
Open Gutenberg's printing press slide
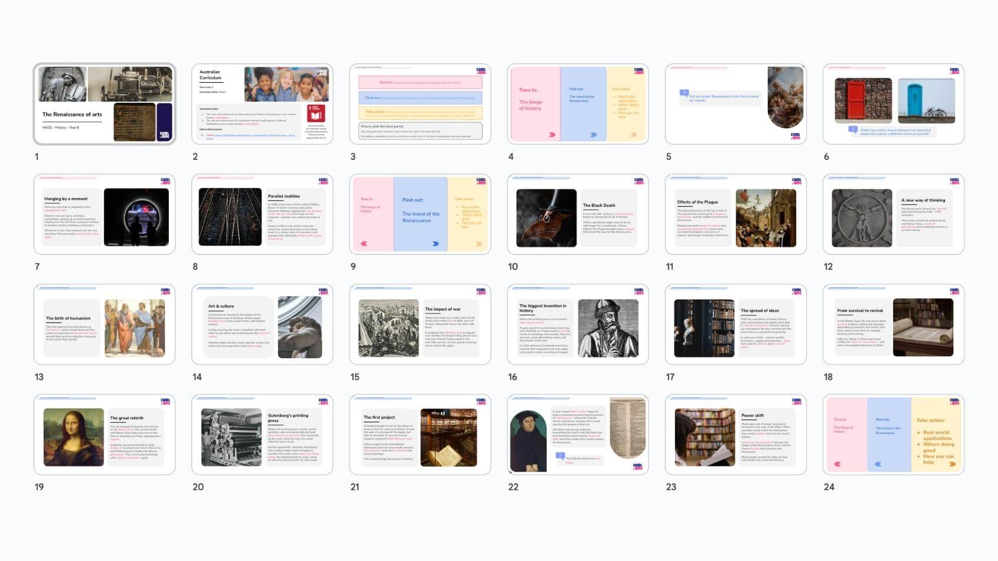(262, 435)
